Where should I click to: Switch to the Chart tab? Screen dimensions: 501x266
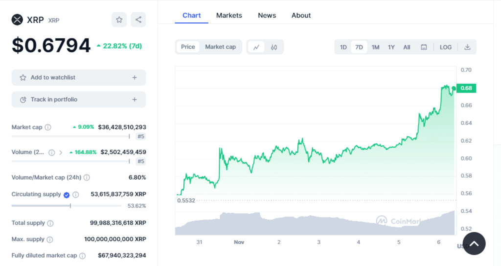[x=191, y=15]
